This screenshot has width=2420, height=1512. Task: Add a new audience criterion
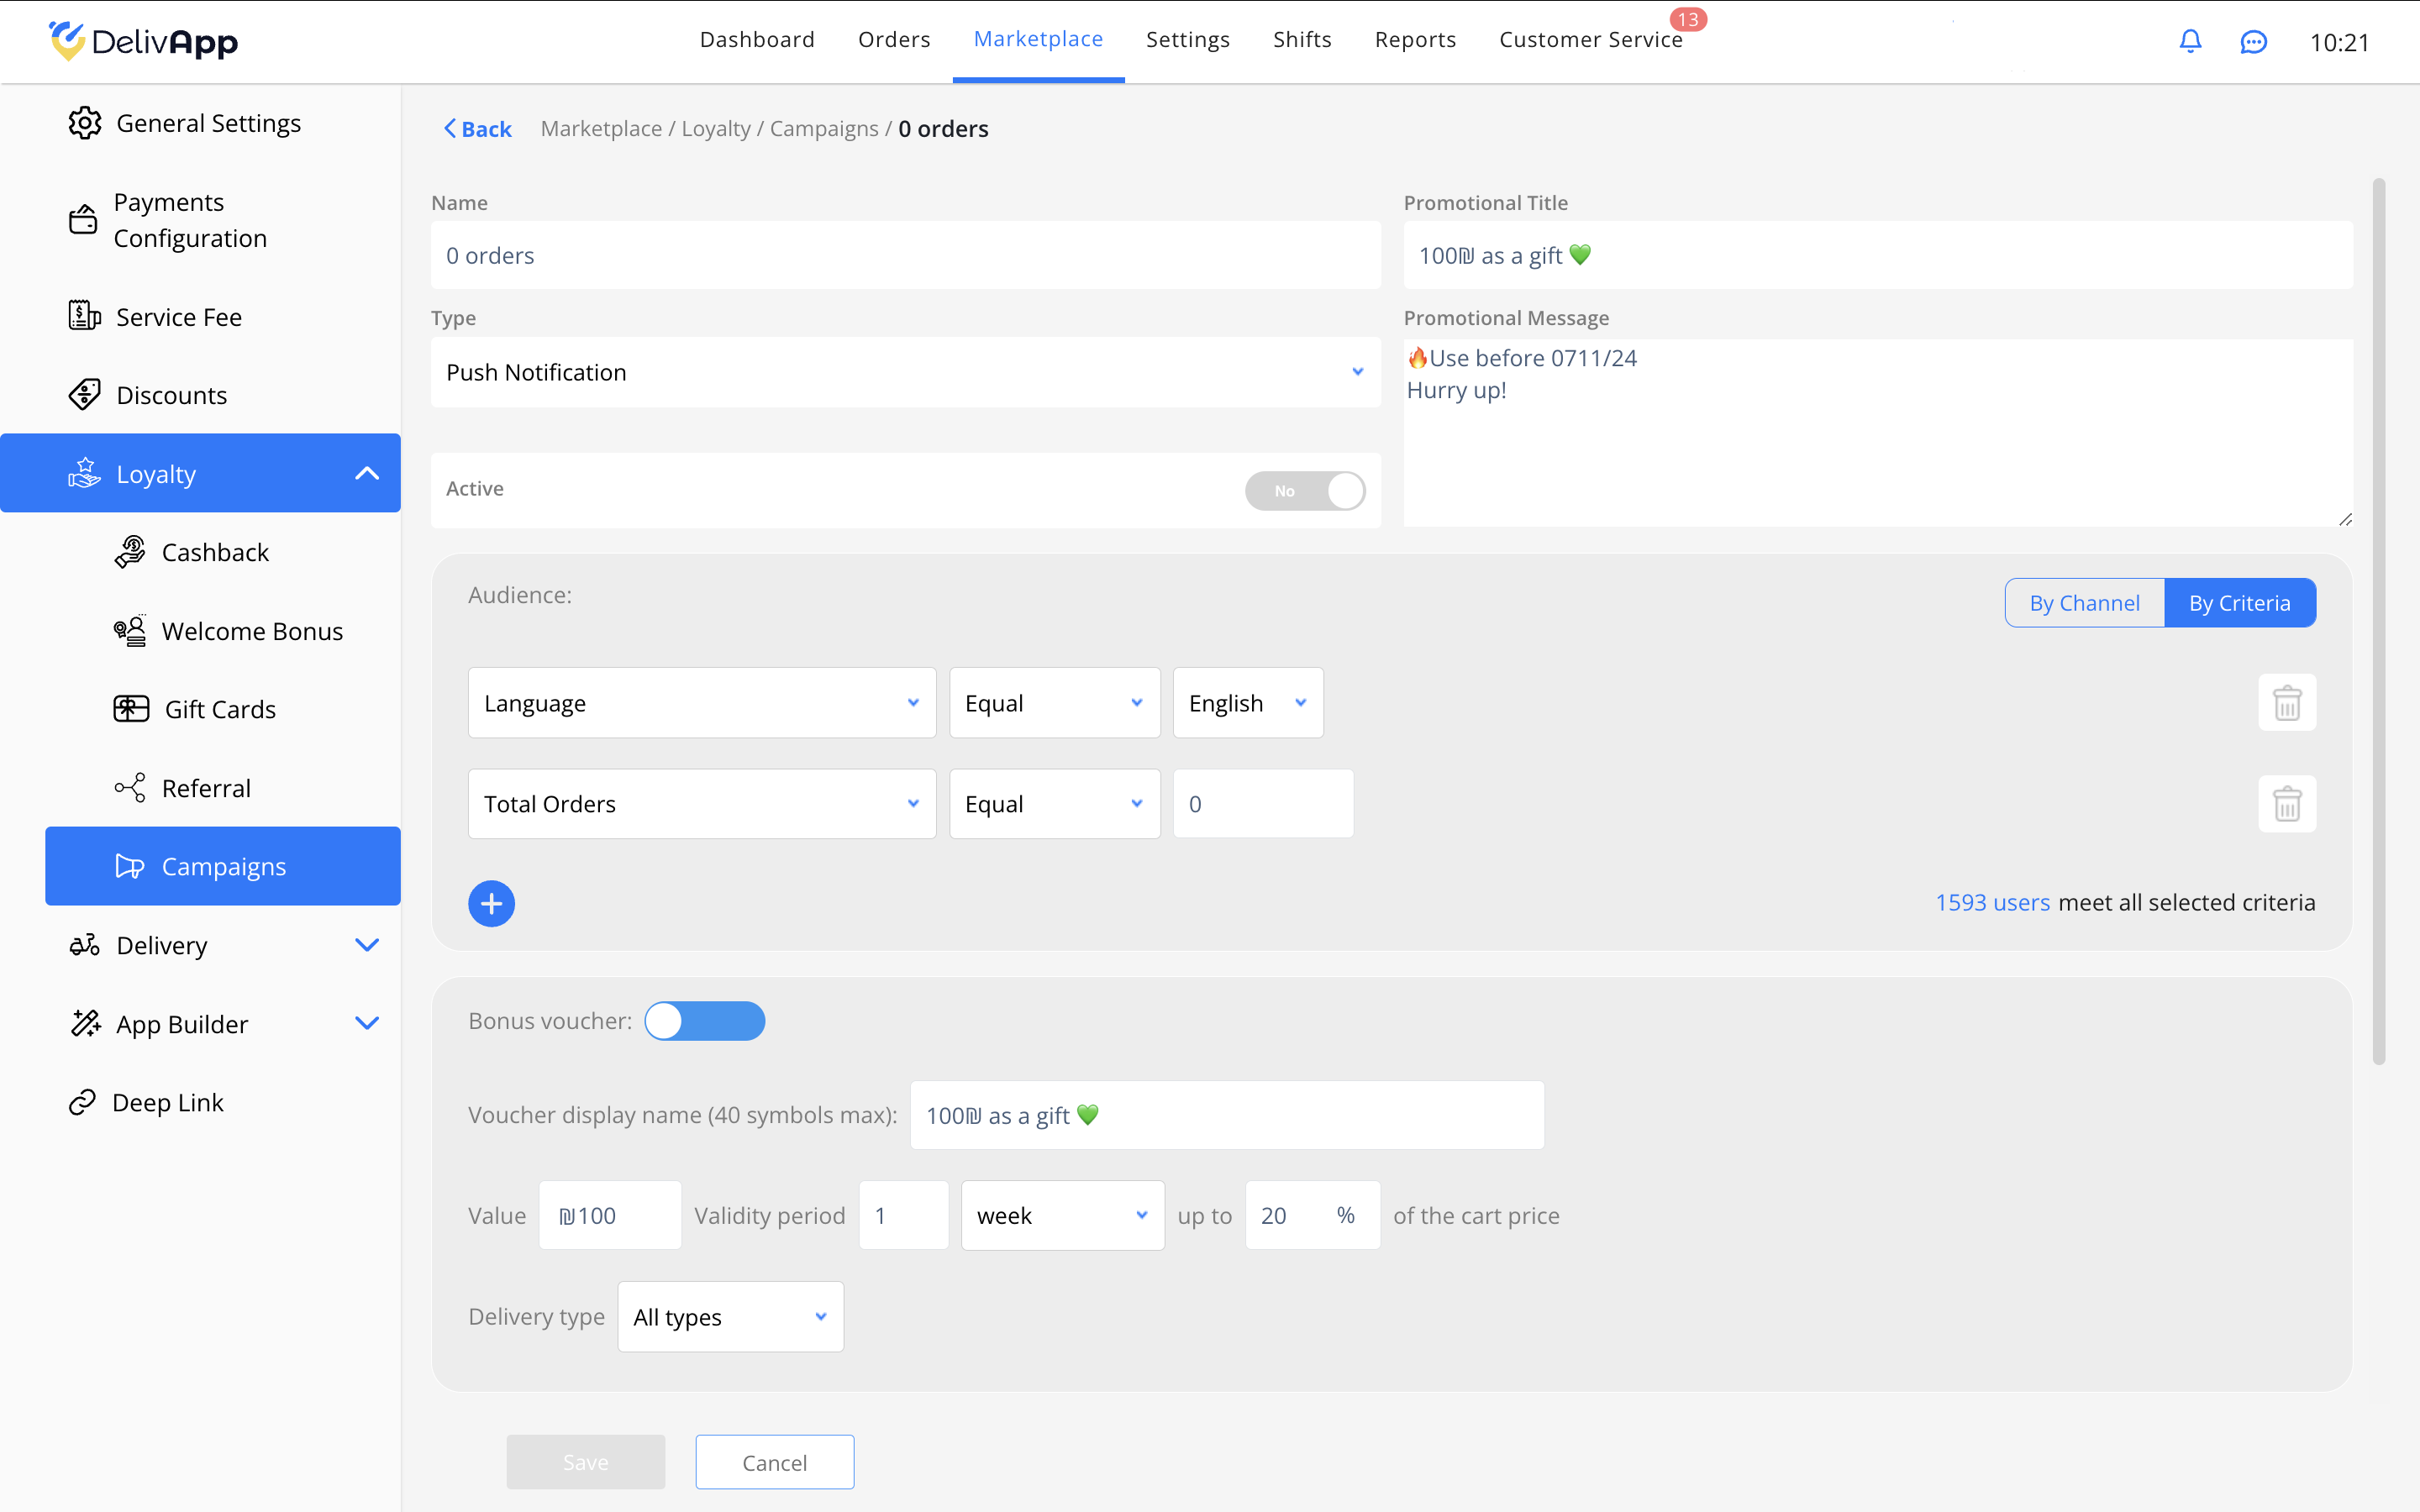[x=491, y=904]
